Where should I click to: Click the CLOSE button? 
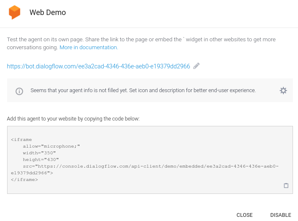[x=245, y=215]
